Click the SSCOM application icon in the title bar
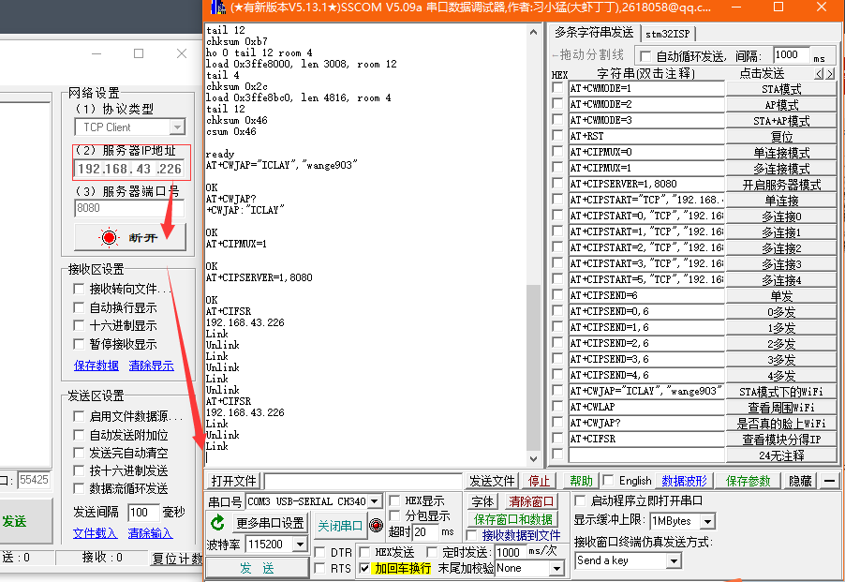 (x=217, y=7)
